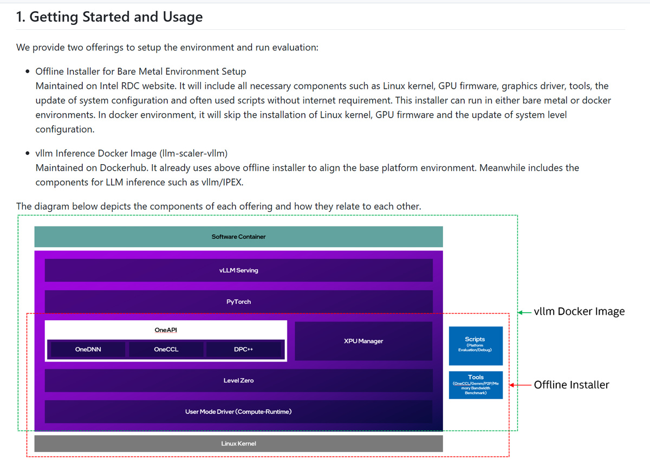Click the OneAPI label in diagram
This screenshot has height=466, width=650.
click(x=165, y=330)
